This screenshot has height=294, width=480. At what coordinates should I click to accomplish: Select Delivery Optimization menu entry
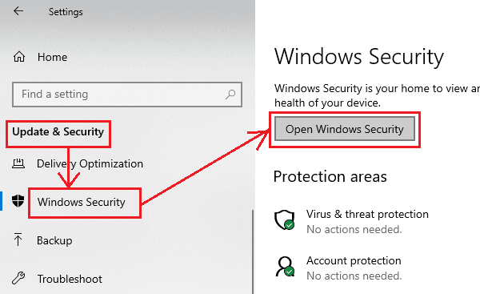tap(90, 163)
